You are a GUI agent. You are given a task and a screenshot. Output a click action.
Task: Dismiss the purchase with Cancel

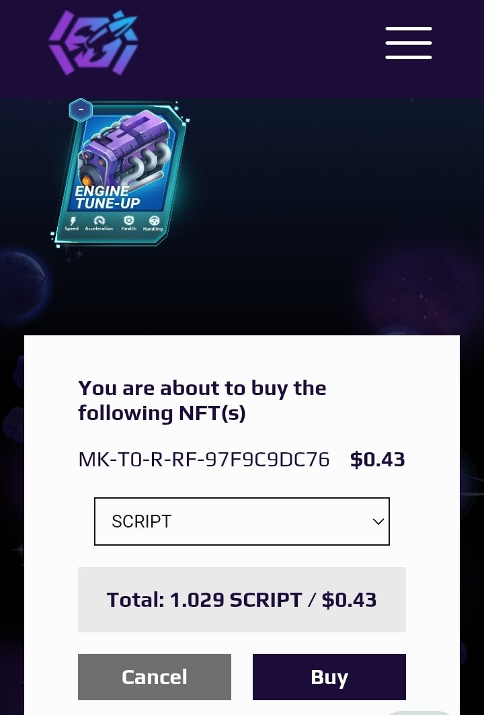pos(154,677)
